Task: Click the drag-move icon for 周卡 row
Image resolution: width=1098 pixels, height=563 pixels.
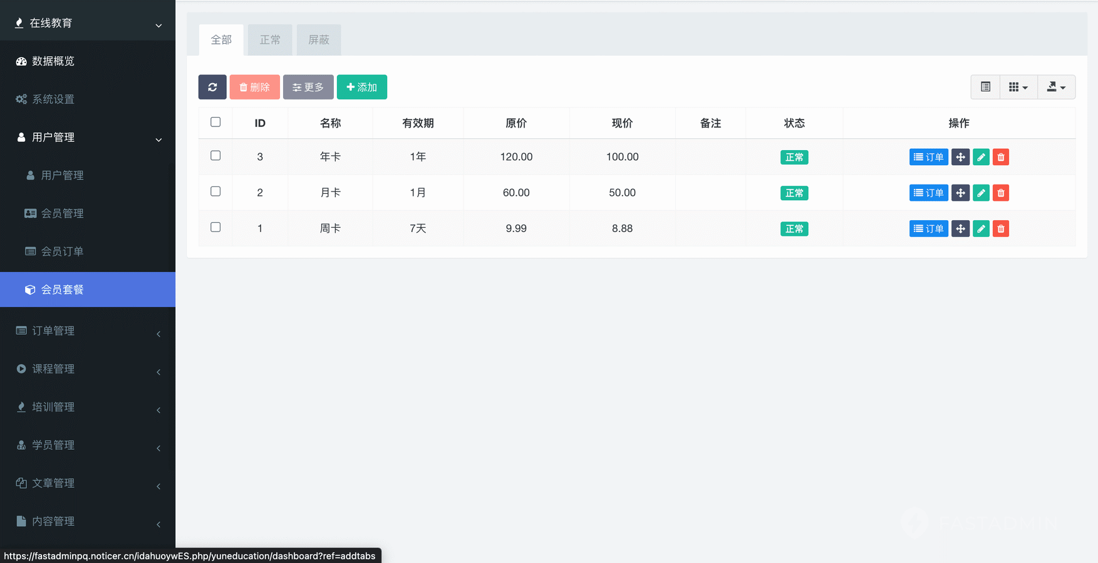Action: coord(960,228)
